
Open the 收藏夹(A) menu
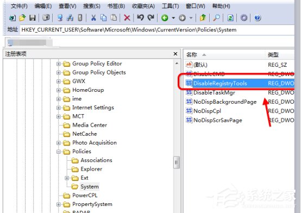point(143,6)
